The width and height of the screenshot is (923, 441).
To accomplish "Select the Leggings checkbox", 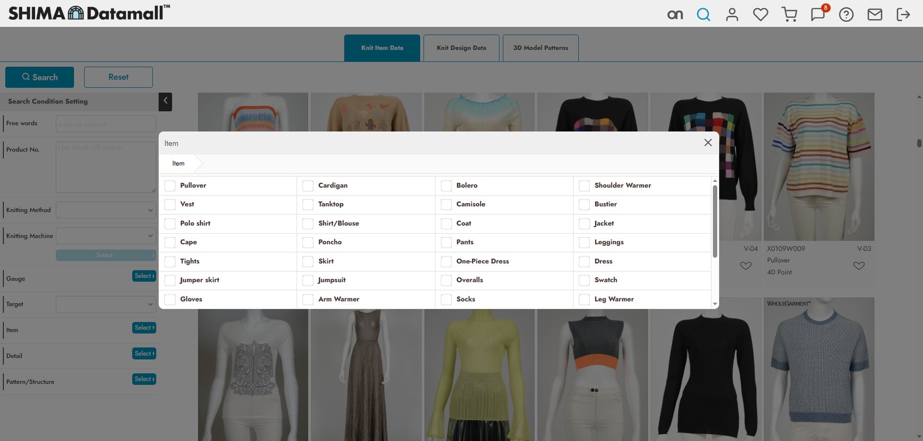I will click(584, 242).
